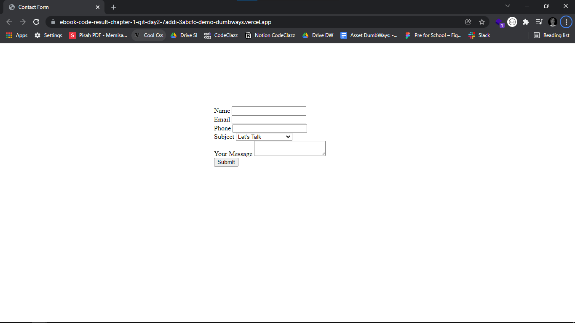Open the Subject dropdown showing Let's Talk
The width and height of the screenshot is (575, 323).
(x=264, y=137)
